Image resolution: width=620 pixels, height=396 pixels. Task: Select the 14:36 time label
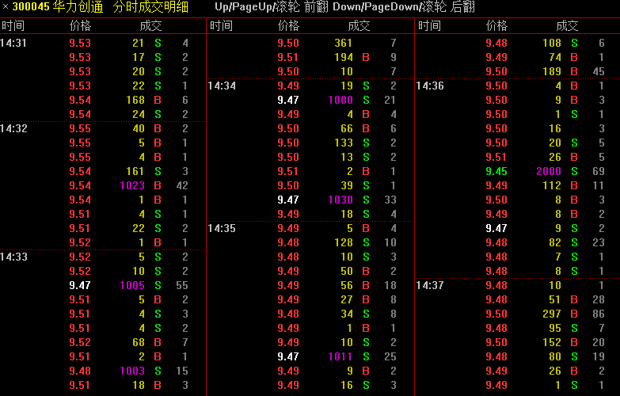(x=430, y=86)
